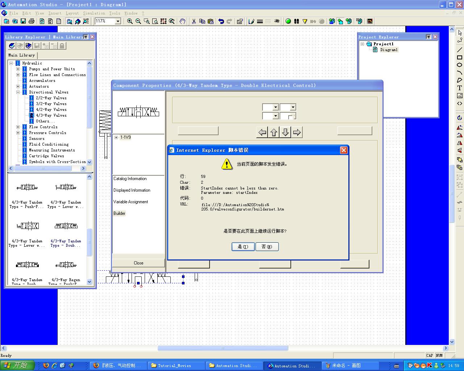The image size is (464, 371).
Task: Expand Pumps and Power Units node
Action: point(18,69)
